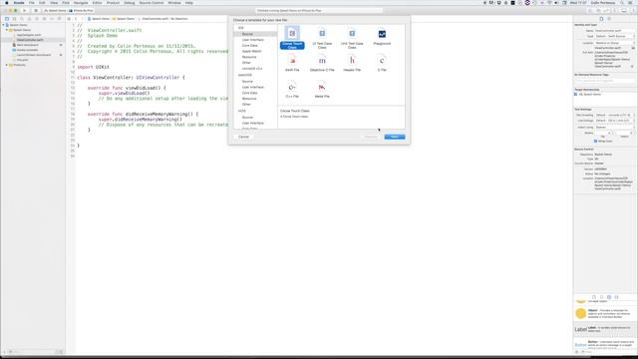Open Main.storyboard in the navigator
Screen dimensions: 638x359
27,45
